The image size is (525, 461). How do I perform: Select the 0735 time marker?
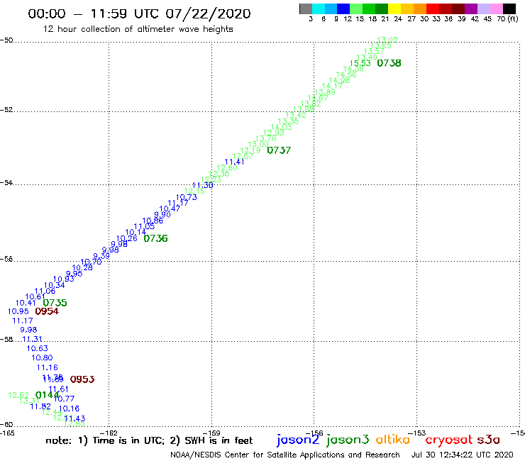tap(55, 303)
